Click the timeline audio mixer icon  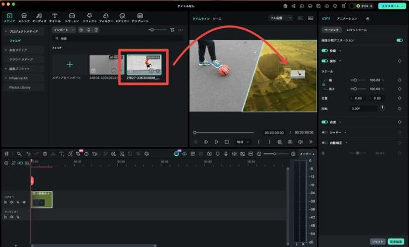tap(234, 154)
